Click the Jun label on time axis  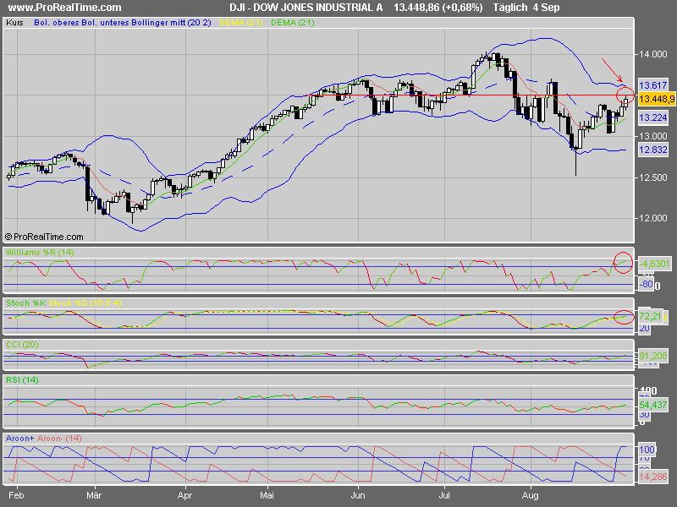click(358, 495)
